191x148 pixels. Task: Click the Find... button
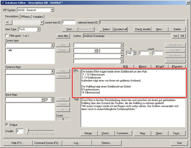pos(67,29)
